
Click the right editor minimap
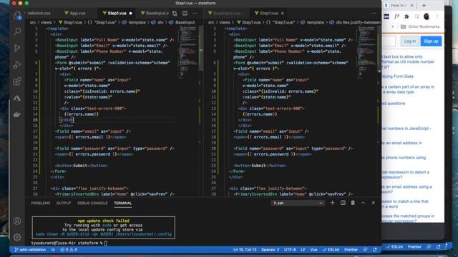pos(366,52)
